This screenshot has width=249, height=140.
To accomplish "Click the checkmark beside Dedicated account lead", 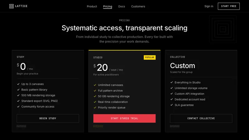I will tap(171, 99).
